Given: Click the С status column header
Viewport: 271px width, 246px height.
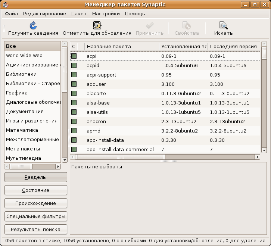Looking at the screenshot, I should [x=74, y=47].
